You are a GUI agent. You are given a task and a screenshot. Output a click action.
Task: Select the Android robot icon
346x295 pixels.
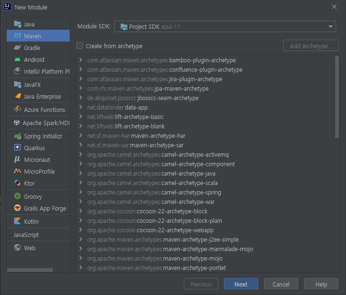[x=17, y=59]
